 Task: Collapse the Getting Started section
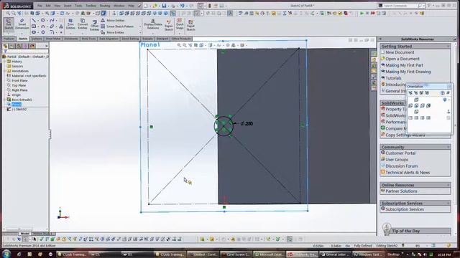click(x=448, y=46)
